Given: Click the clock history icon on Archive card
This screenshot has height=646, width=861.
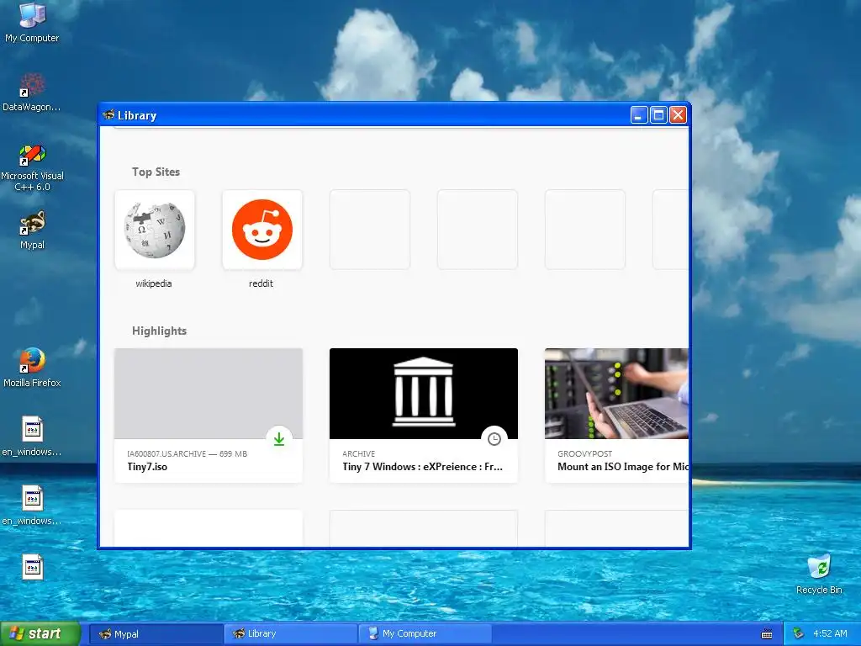Looking at the screenshot, I should 494,439.
